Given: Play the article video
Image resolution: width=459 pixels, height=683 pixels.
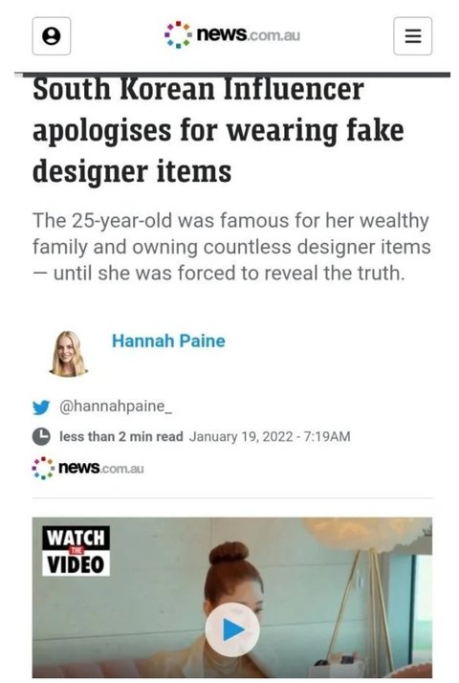Looking at the screenshot, I should 232,629.
